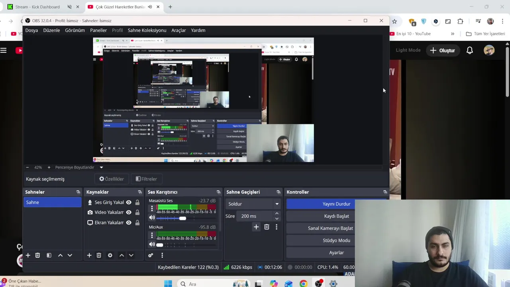Toggle visibility of Ses Giriş Yakalama source
This screenshot has width=510, height=287.
(129, 202)
